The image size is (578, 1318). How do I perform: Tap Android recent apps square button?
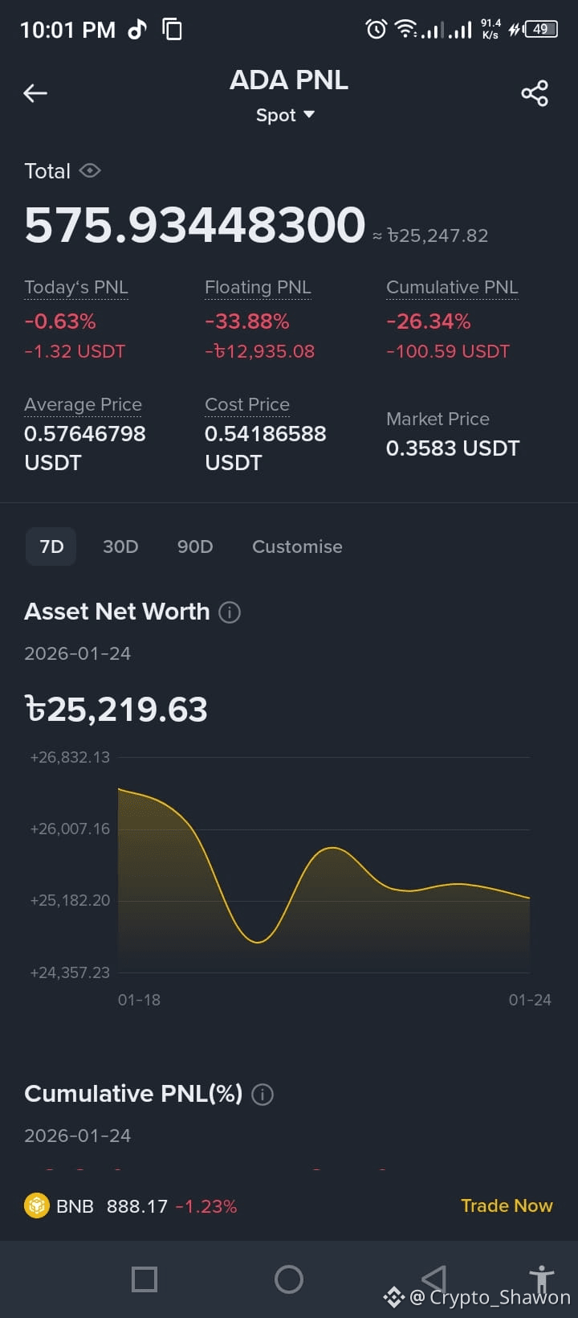coord(144,1279)
